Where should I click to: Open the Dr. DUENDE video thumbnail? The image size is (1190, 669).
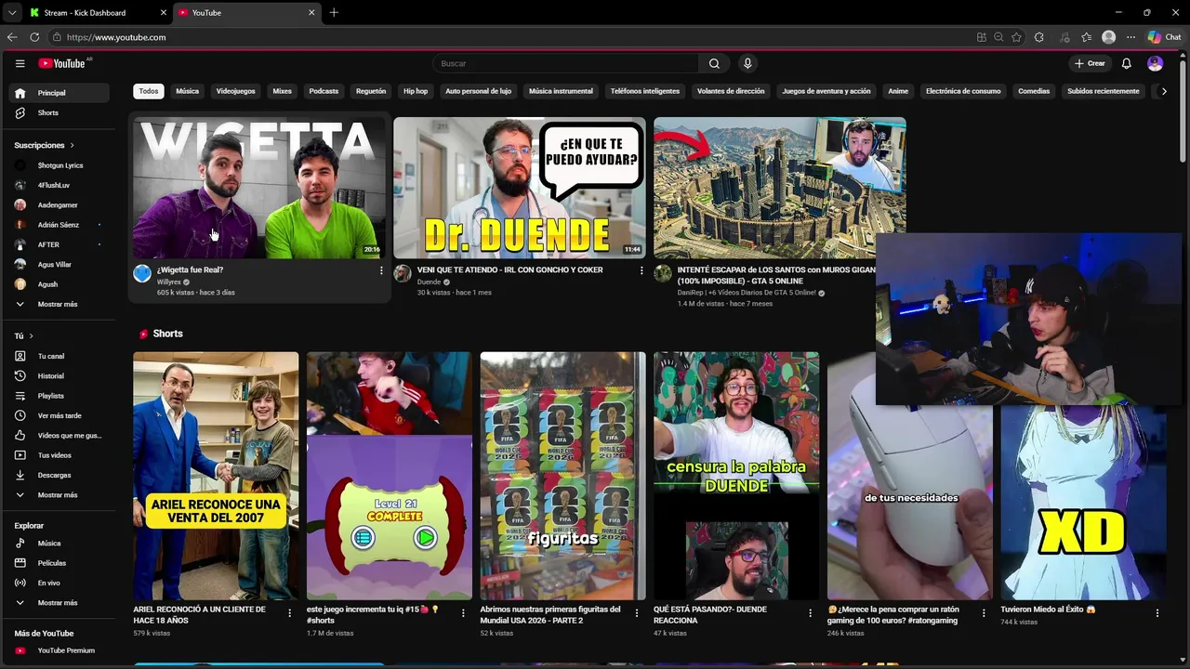(520, 188)
